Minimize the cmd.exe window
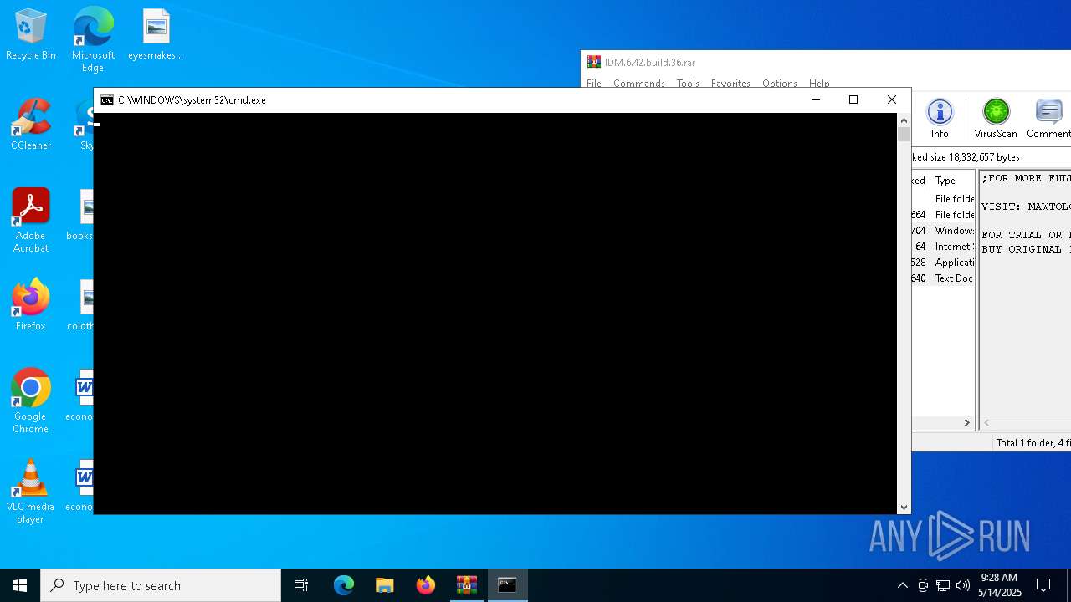Image resolution: width=1071 pixels, height=602 pixels. tap(816, 100)
